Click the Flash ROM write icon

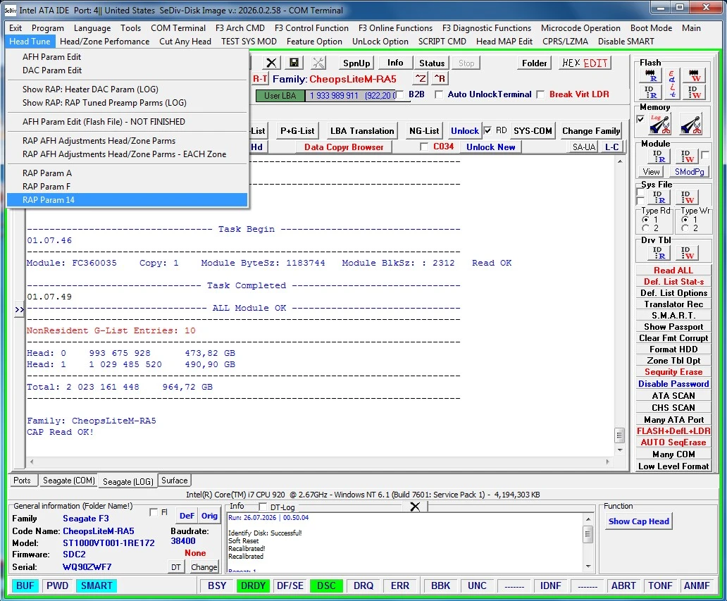click(694, 75)
